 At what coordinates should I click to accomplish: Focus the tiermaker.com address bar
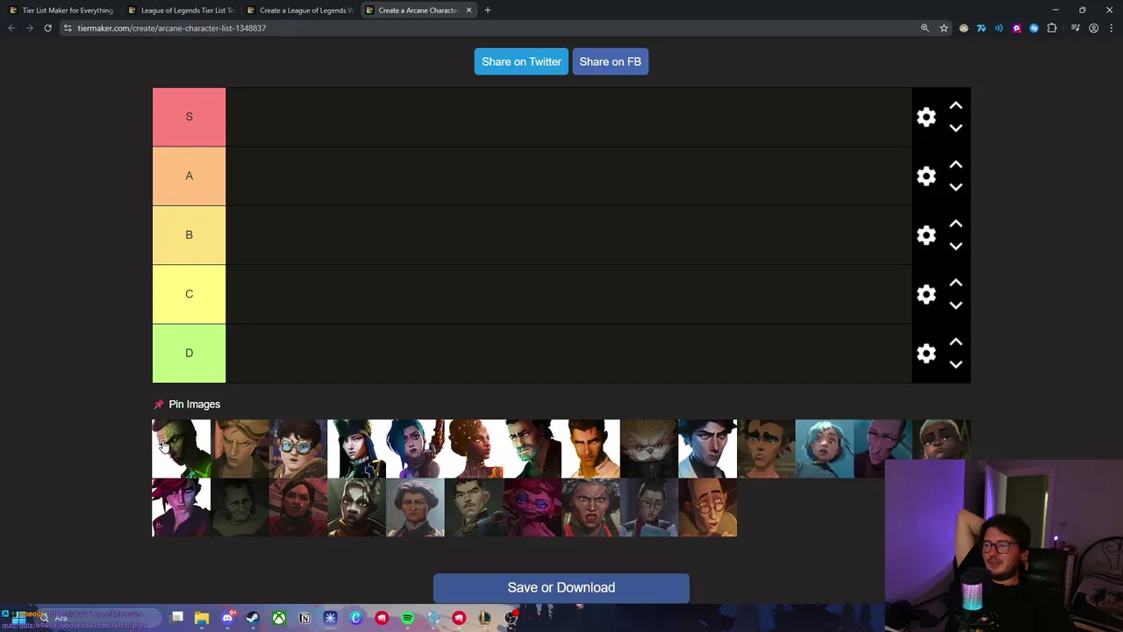coord(491,28)
